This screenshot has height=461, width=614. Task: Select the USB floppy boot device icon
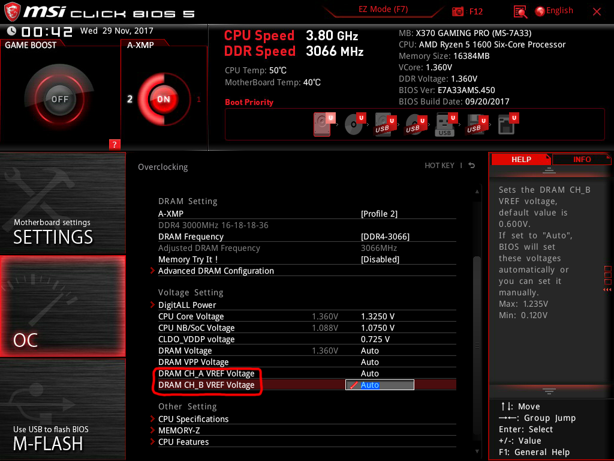coord(477,125)
